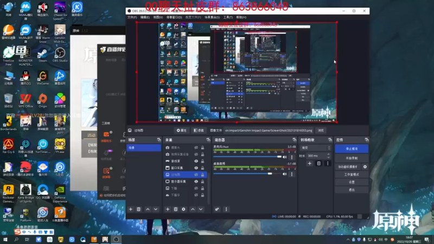Open 麦克风/Aux channel options menu

coord(292,157)
